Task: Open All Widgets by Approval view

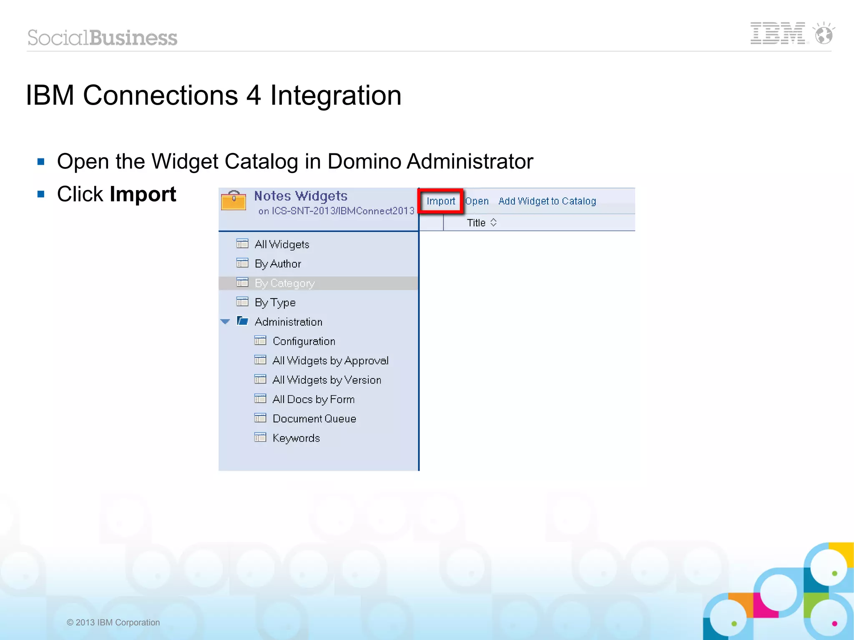Action: 331,361
